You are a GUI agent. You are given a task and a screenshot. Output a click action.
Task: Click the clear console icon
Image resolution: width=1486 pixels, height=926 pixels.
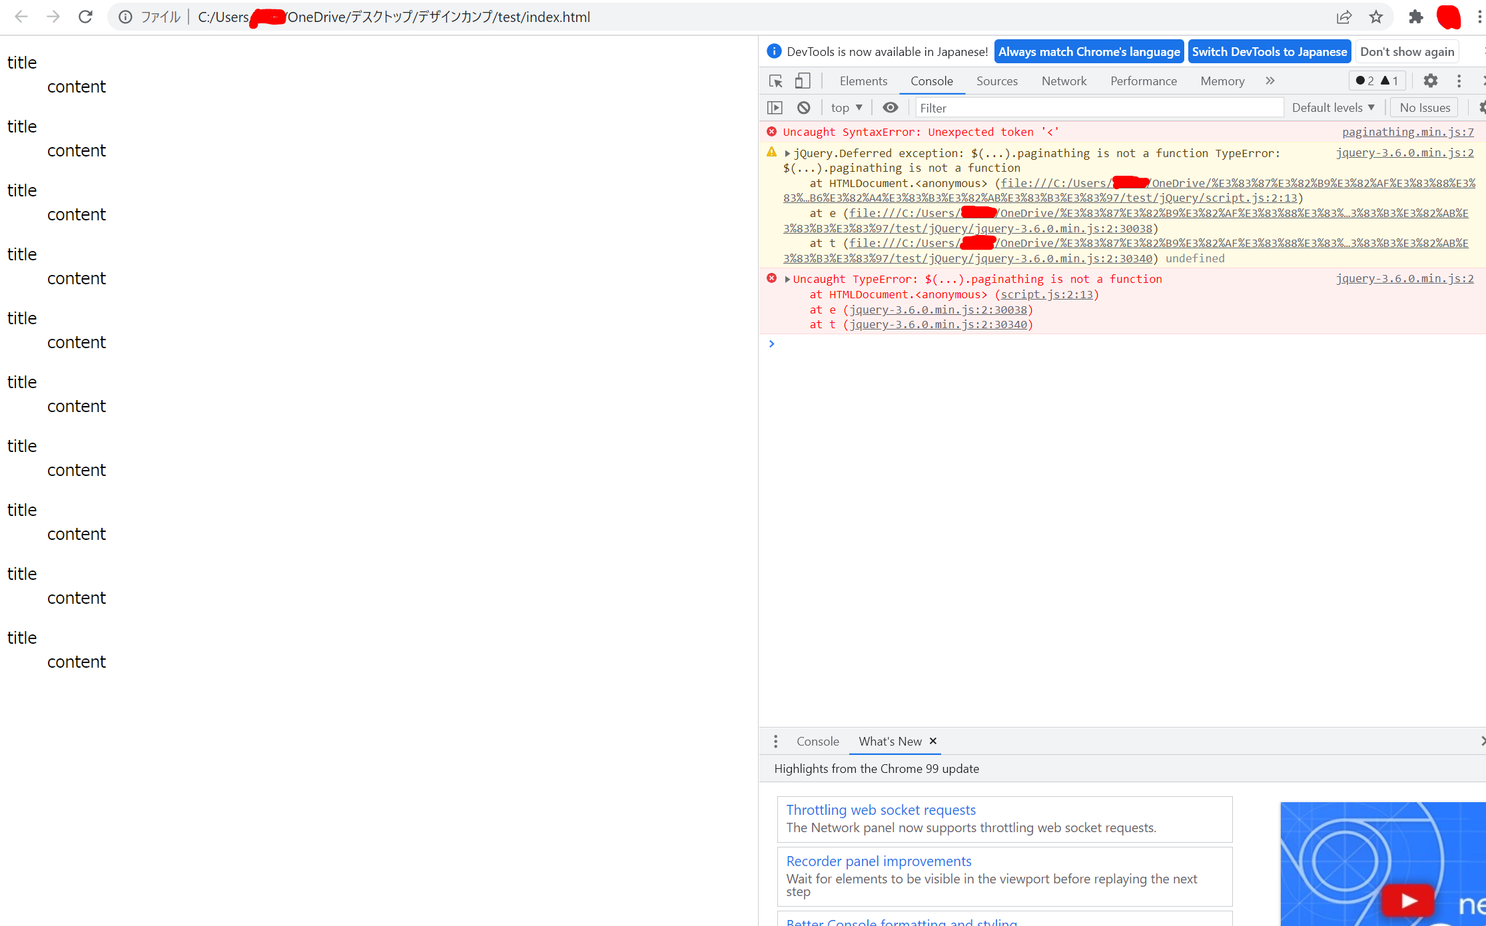[x=804, y=107]
